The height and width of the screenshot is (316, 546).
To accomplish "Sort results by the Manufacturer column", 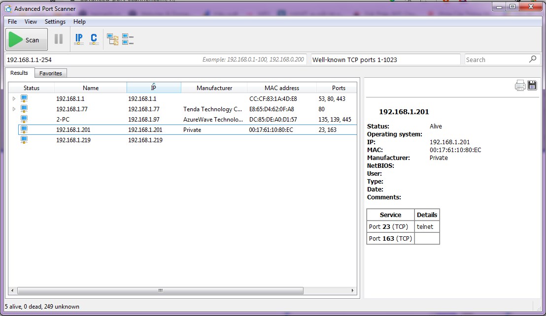I will [x=214, y=88].
